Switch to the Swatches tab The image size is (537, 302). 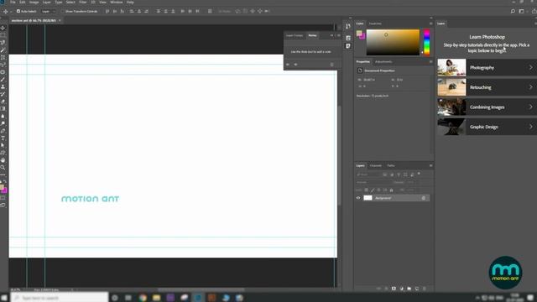tap(375, 23)
